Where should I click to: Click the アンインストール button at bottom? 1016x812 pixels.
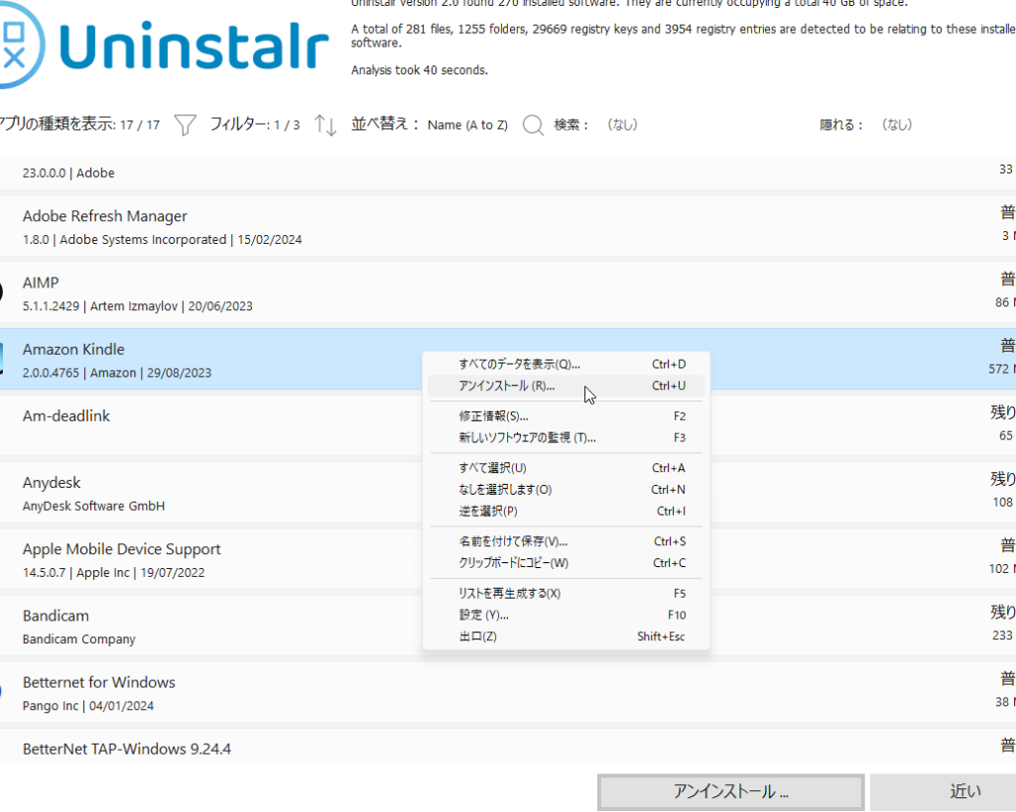(x=731, y=791)
